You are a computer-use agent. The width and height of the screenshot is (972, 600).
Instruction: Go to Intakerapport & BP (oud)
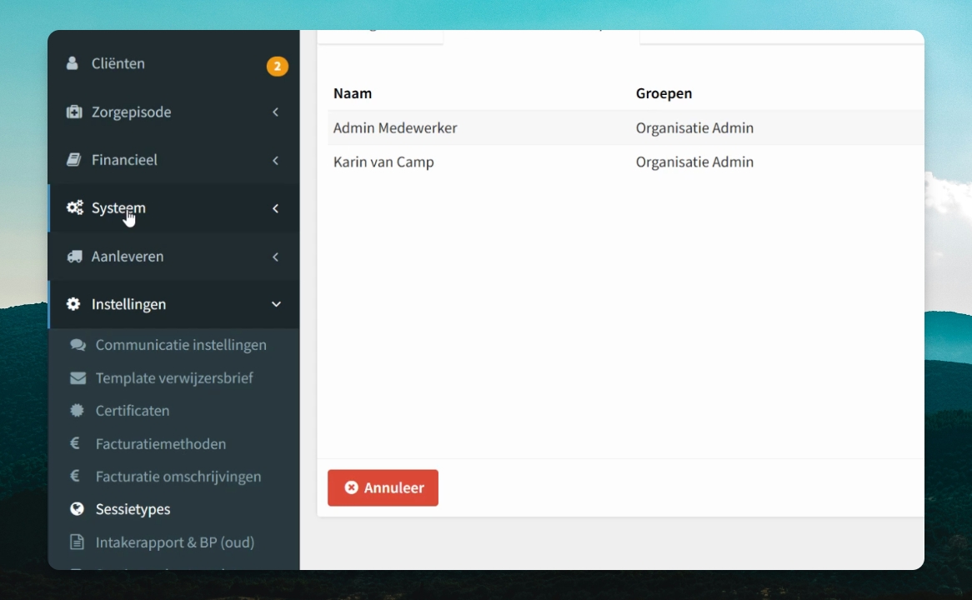175,542
